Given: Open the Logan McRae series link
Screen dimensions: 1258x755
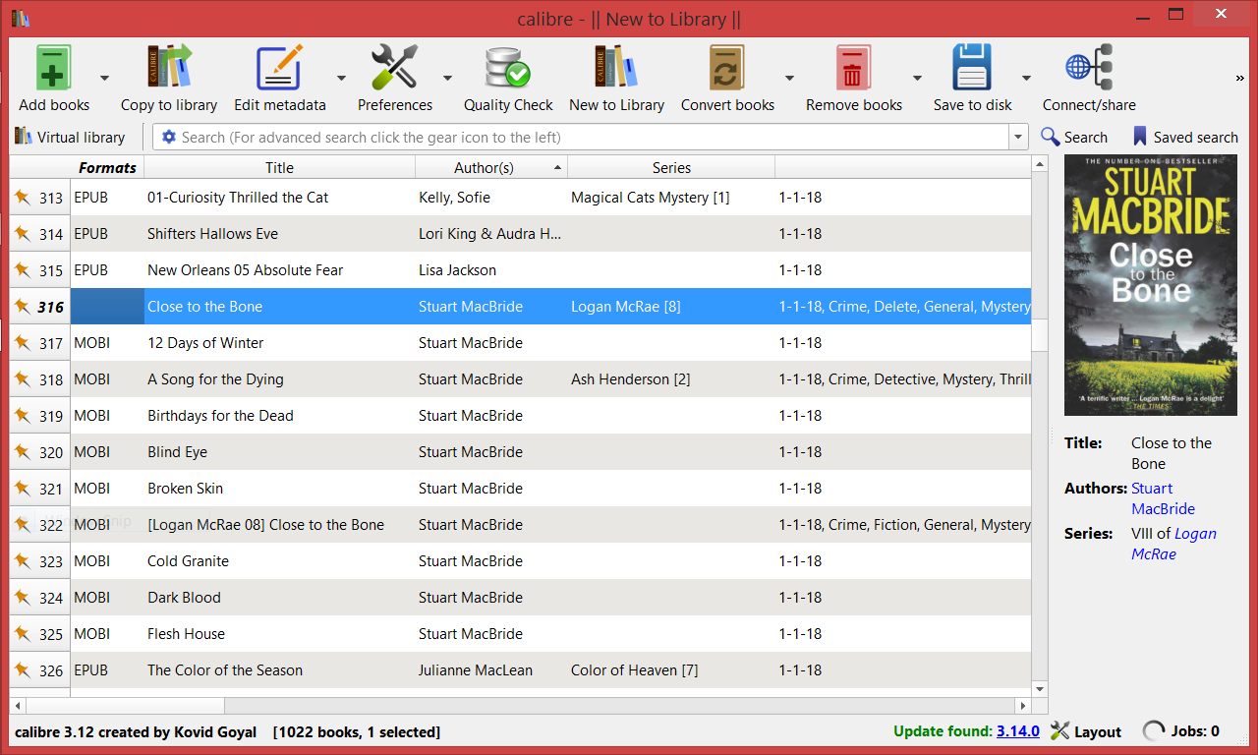Looking at the screenshot, I should click(1174, 544).
